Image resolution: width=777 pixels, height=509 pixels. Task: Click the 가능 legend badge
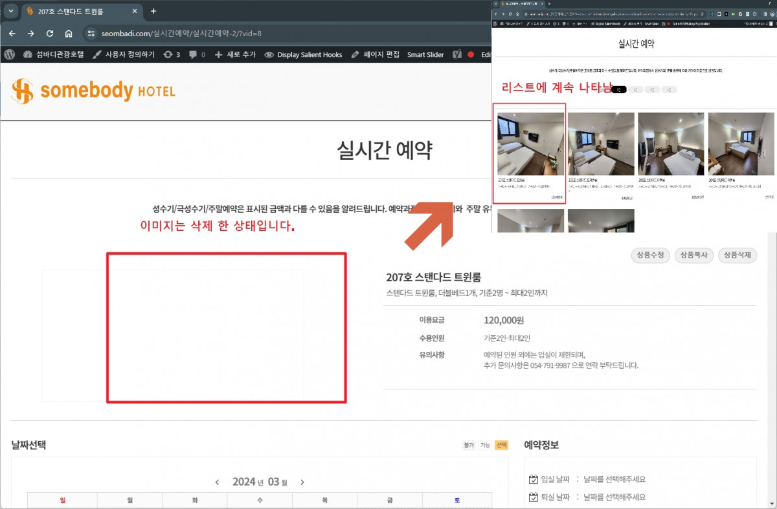tap(485, 445)
